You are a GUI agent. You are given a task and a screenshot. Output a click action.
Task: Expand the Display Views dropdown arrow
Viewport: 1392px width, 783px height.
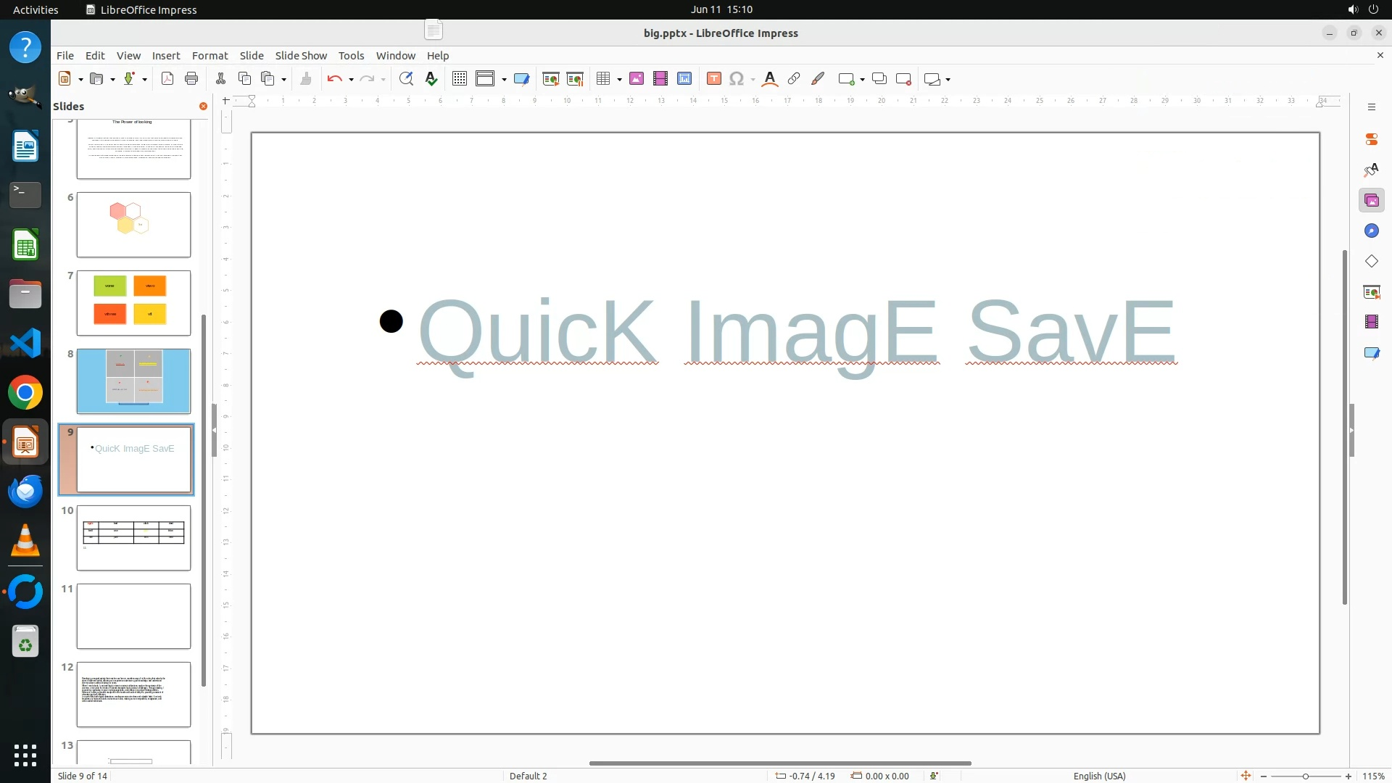[x=504, y=80]
